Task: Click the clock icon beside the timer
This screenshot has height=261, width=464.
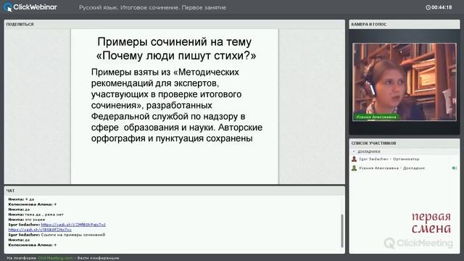Action: 428,7
